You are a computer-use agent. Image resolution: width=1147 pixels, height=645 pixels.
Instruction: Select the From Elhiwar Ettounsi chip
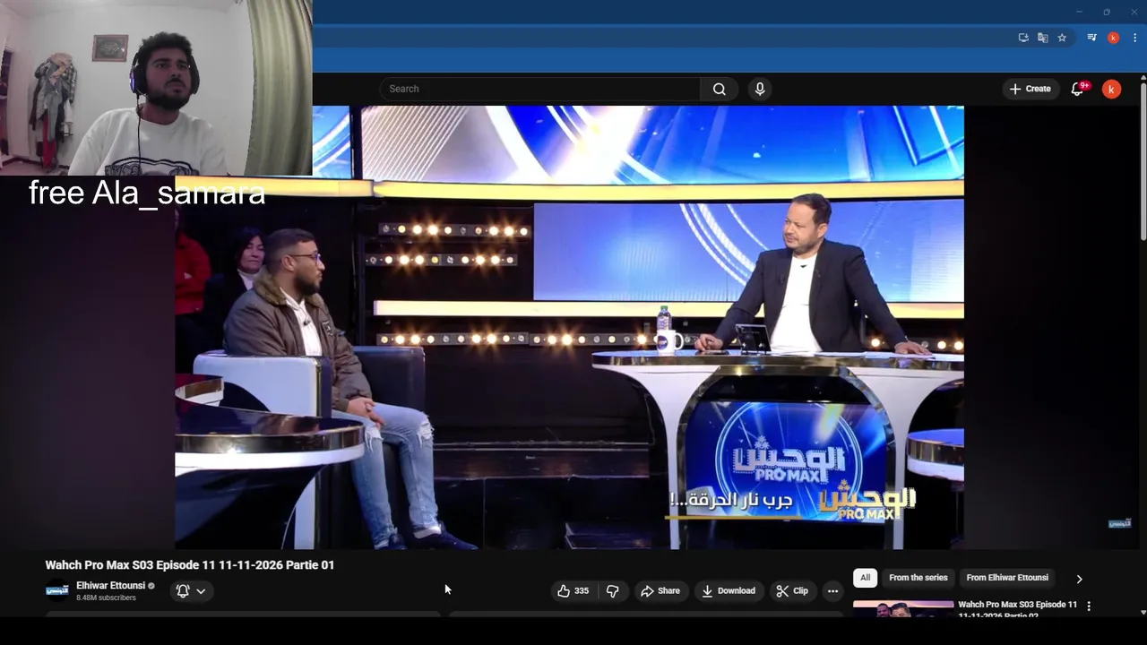1007,578
